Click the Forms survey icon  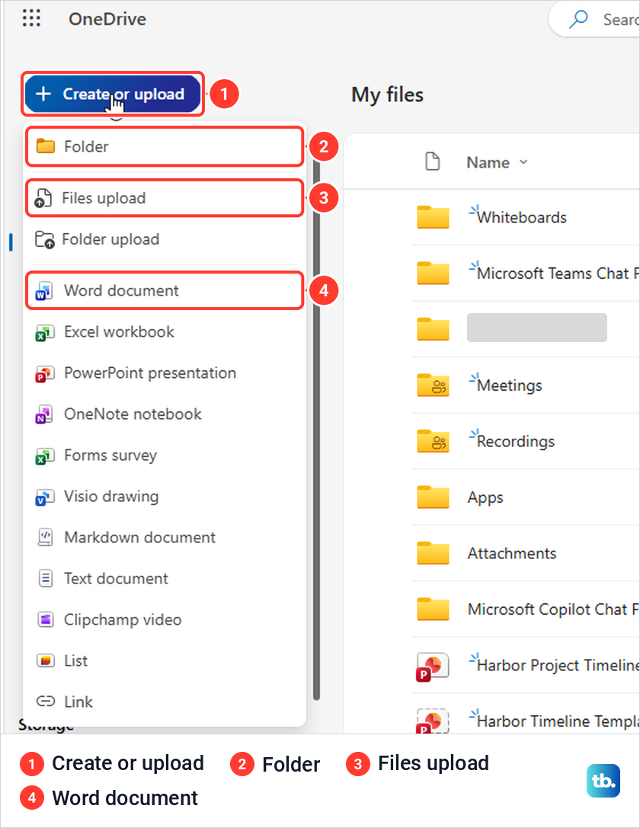click(x=44, y=456)
